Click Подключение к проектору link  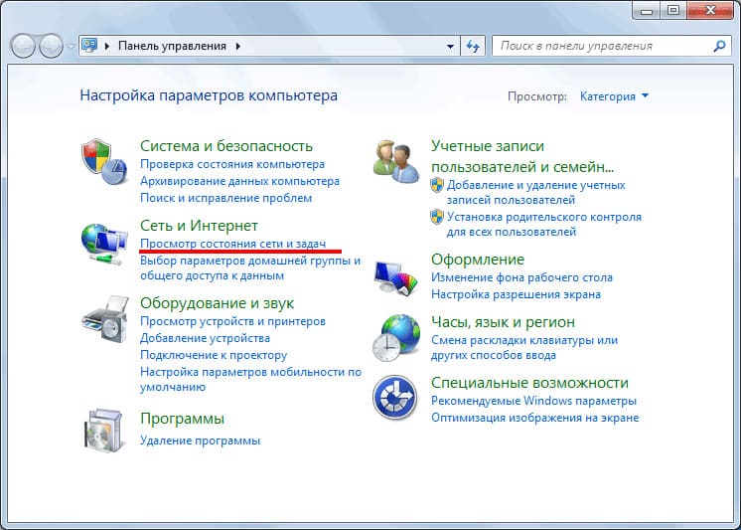[214, 355]
